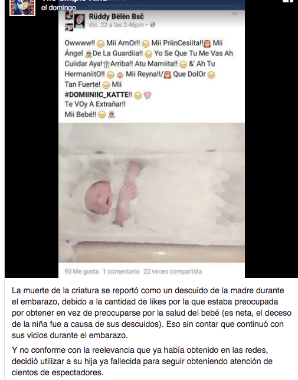The height and width of the screenshot is (380, 298).
Task: Select the white icon in top-right corner
Action: 288,1
